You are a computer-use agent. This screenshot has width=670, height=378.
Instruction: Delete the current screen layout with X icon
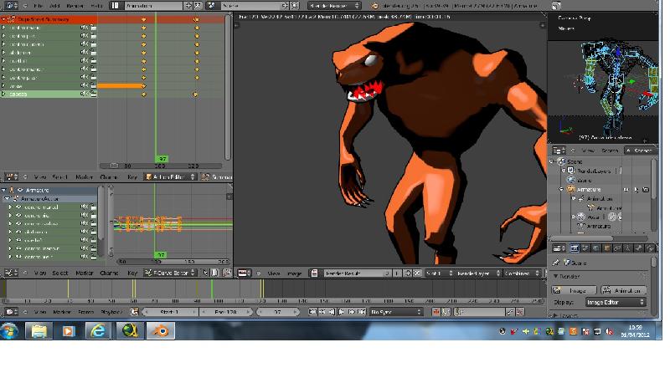pyautogui.click(x=198, y=6)
